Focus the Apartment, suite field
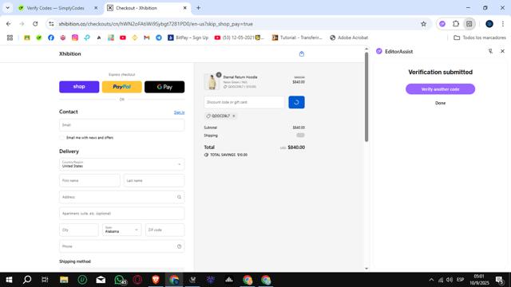 point(122,214)
